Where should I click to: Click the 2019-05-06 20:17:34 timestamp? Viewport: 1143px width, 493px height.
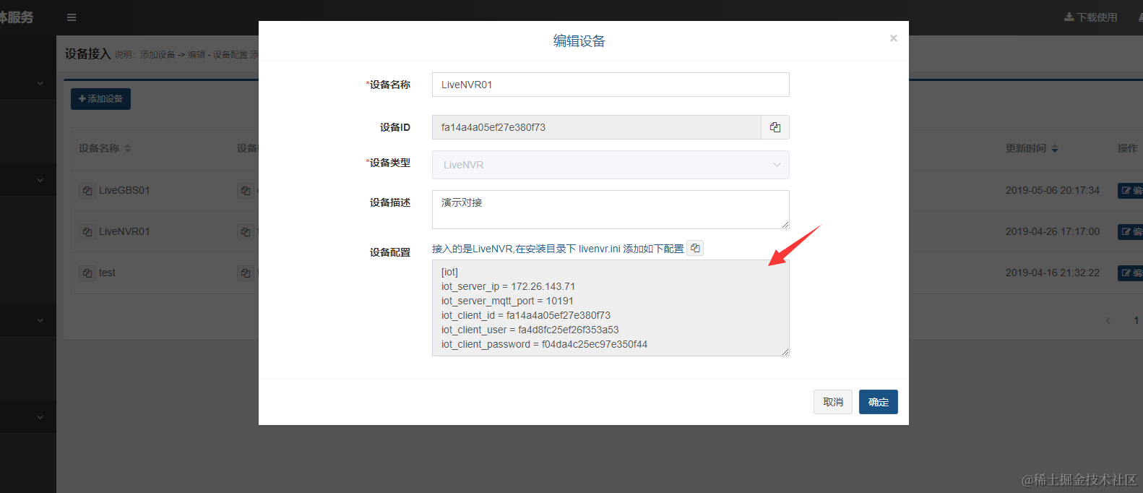point(1053,191)
